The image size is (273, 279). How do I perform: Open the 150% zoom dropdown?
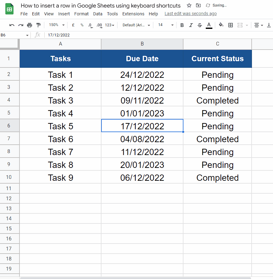[x=57, y=25]
